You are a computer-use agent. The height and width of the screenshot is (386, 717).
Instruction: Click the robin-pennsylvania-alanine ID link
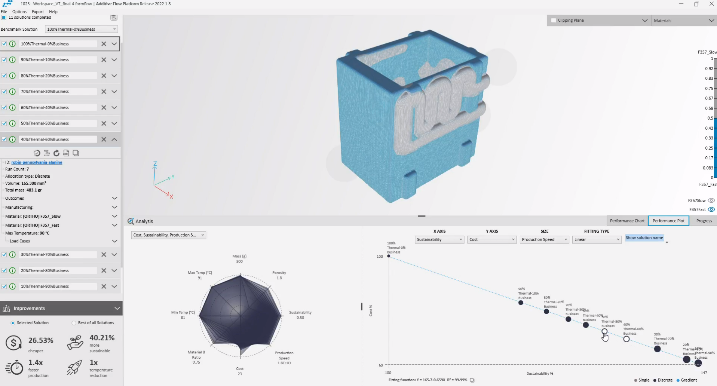point(37,162)
